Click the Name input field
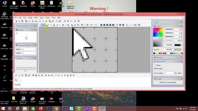This screenshot has height=111, width=198. (x=30, y=49)
